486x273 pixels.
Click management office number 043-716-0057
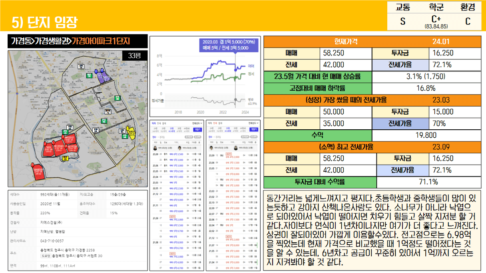pos(52,241)
